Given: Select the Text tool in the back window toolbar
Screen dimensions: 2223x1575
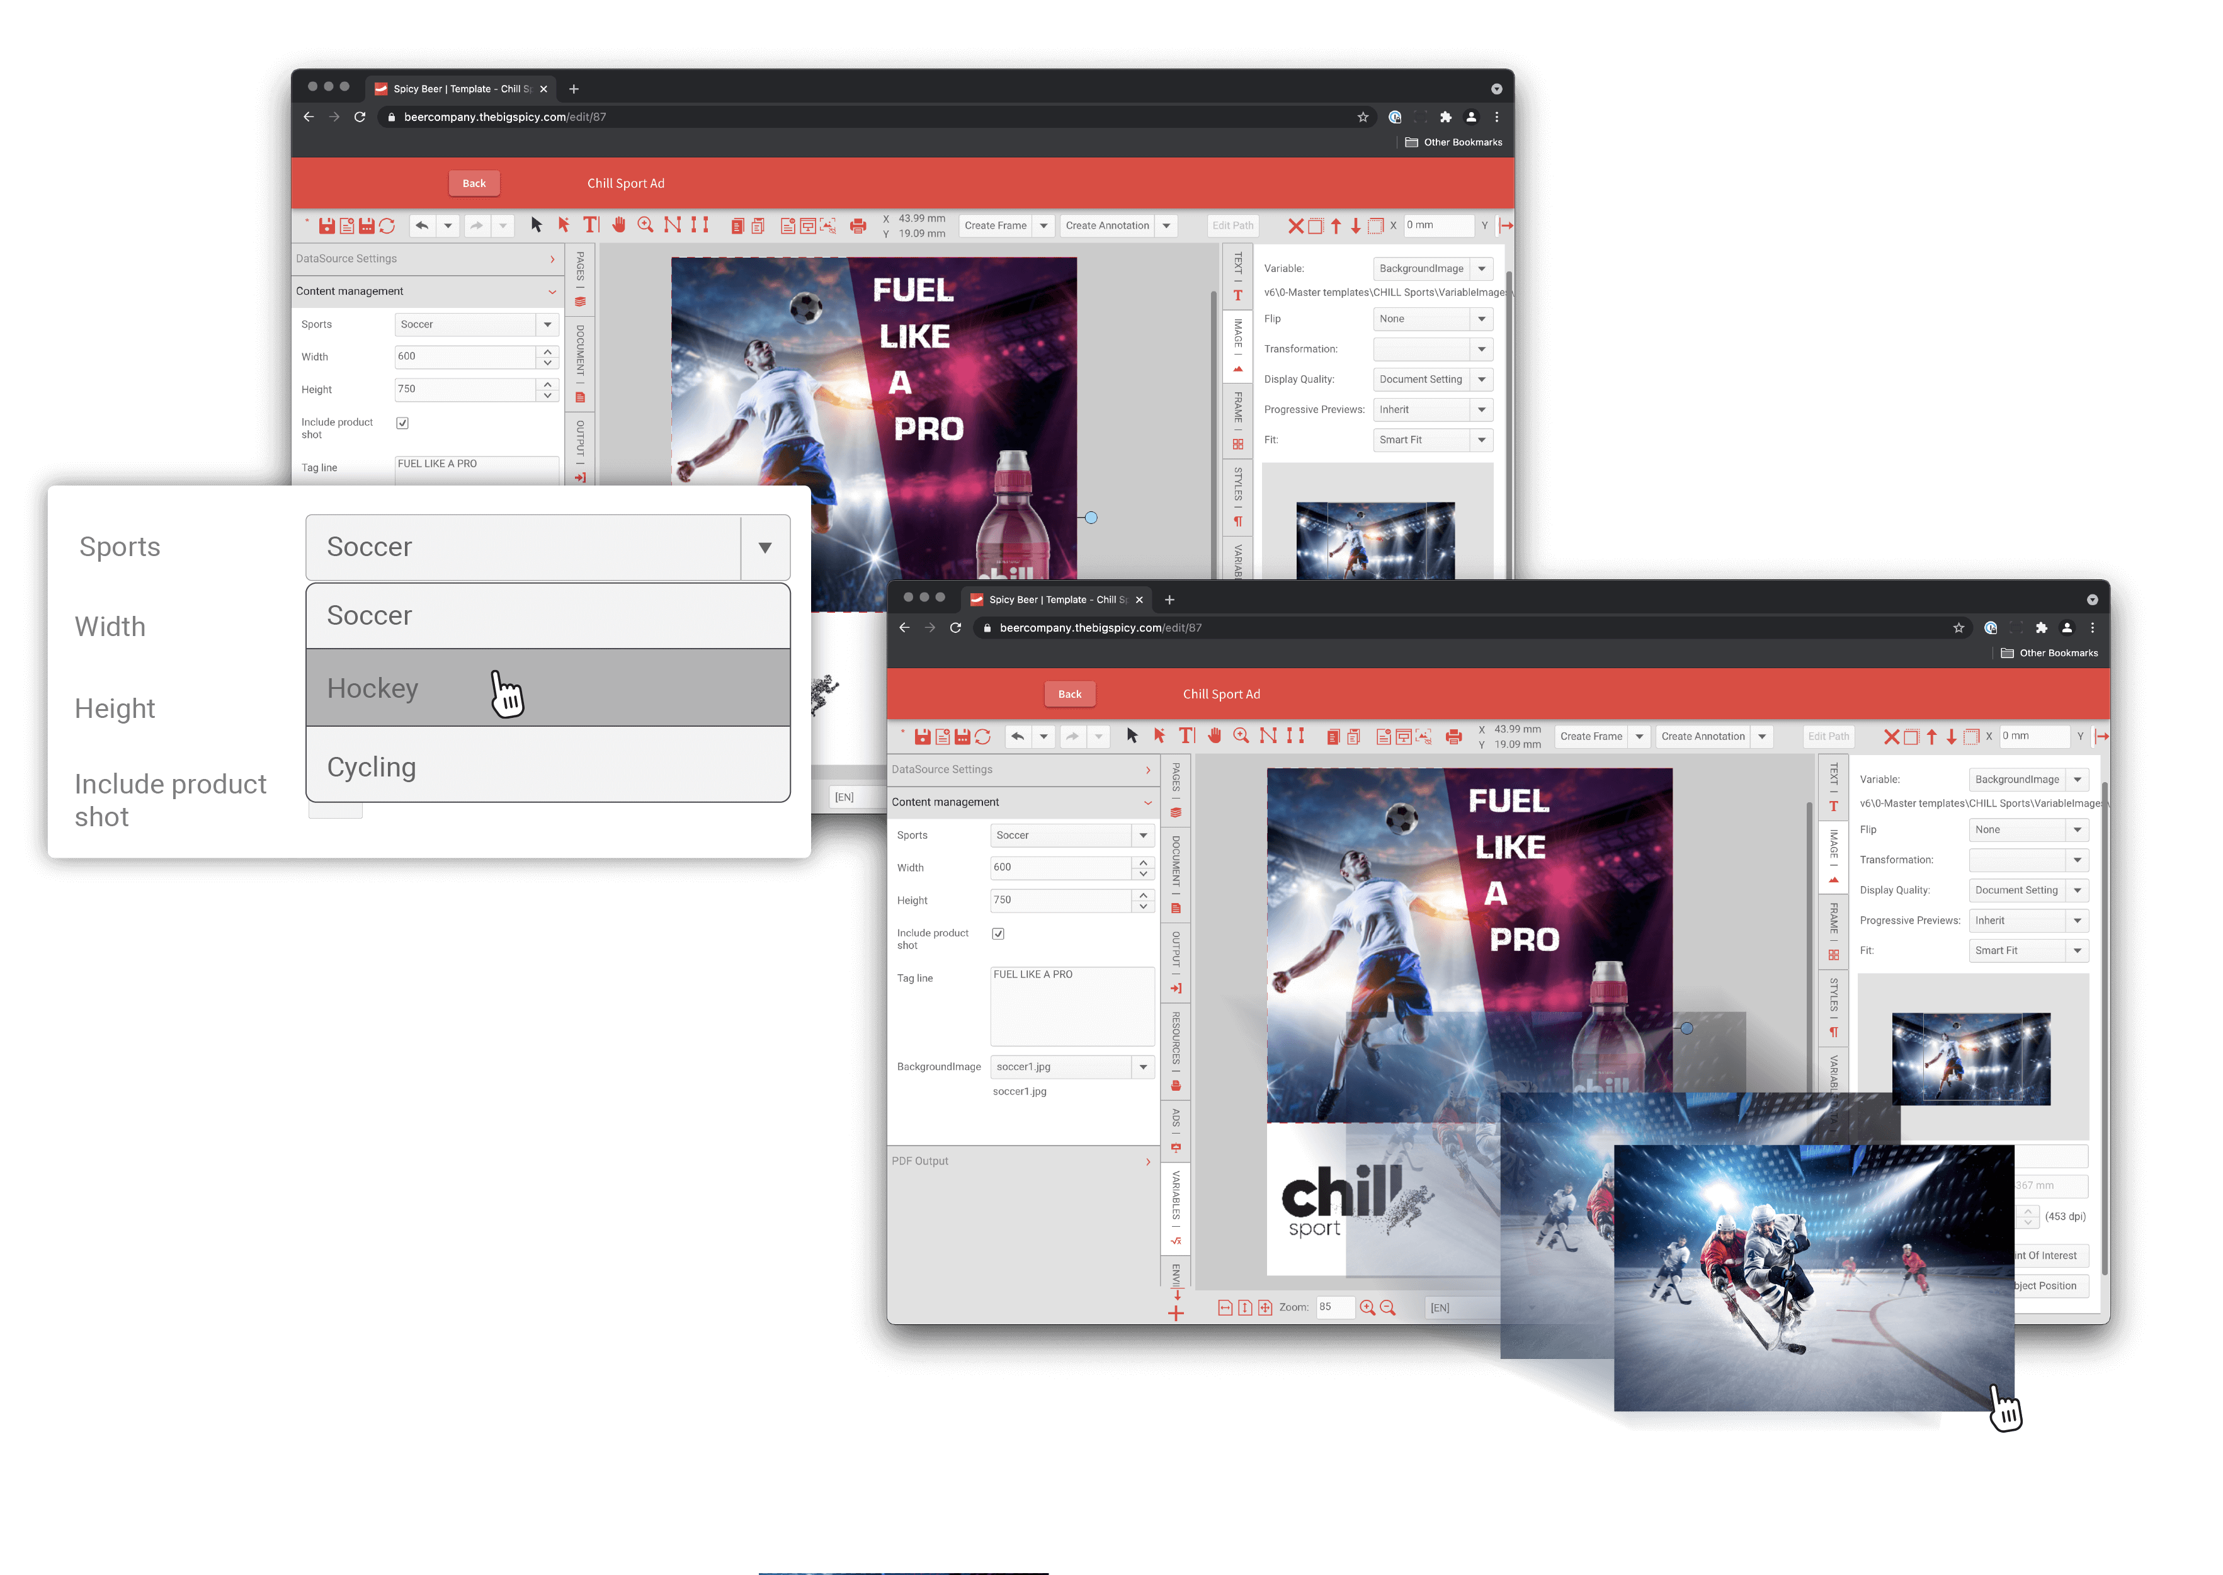Looking at the screenshot, I should [591, 225].
